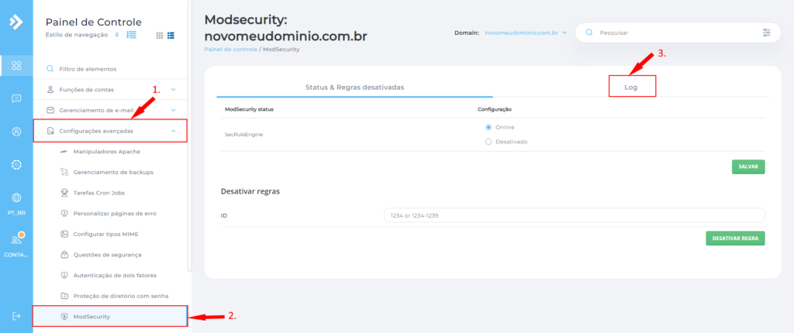
Task: Click the search filter sliders icon
Action: click(767, 33)
